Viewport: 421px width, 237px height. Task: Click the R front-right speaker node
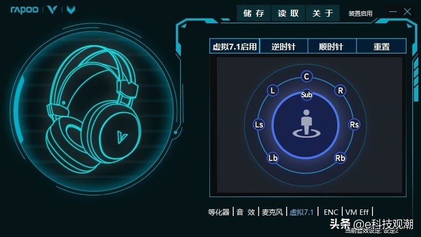(x=340, y=91)
